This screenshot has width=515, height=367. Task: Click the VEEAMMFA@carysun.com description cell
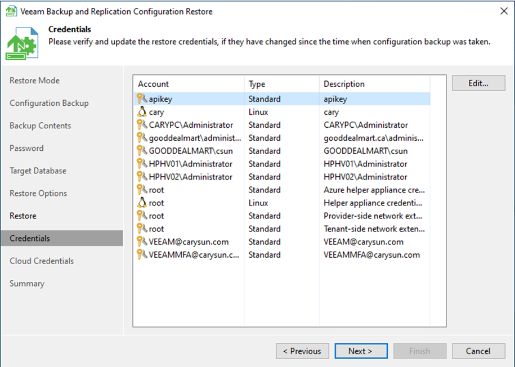pyautogui.click(x=372, y=254)
